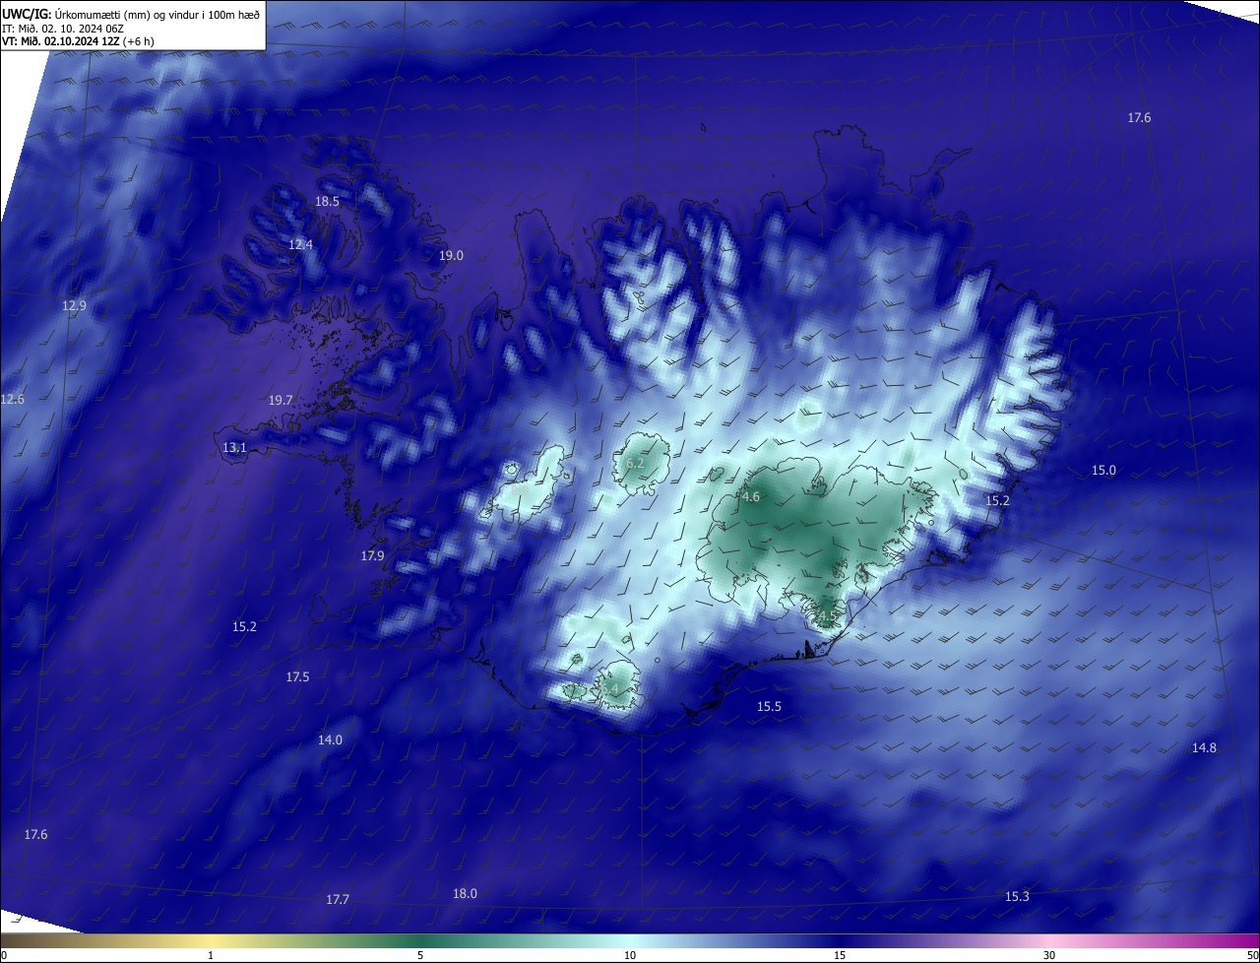The width and height of the screenshot is (1260, 963).
Task: Click the 13.1 value label
Action: 234,447
